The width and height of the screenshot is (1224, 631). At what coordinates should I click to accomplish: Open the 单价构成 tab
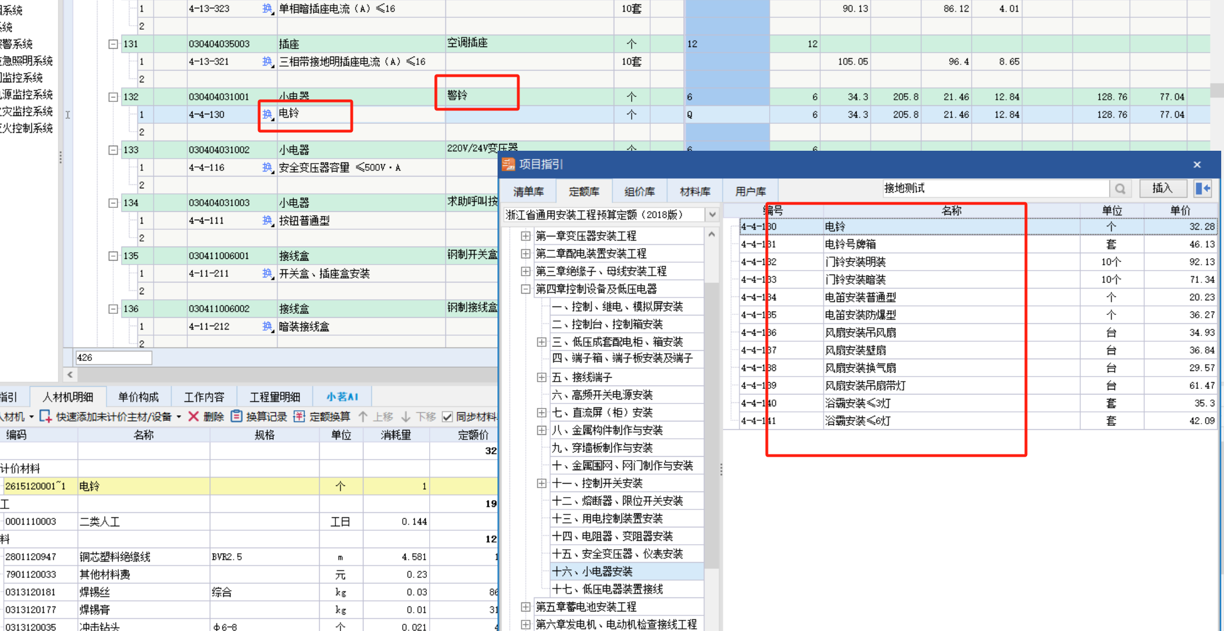point(138,397)
